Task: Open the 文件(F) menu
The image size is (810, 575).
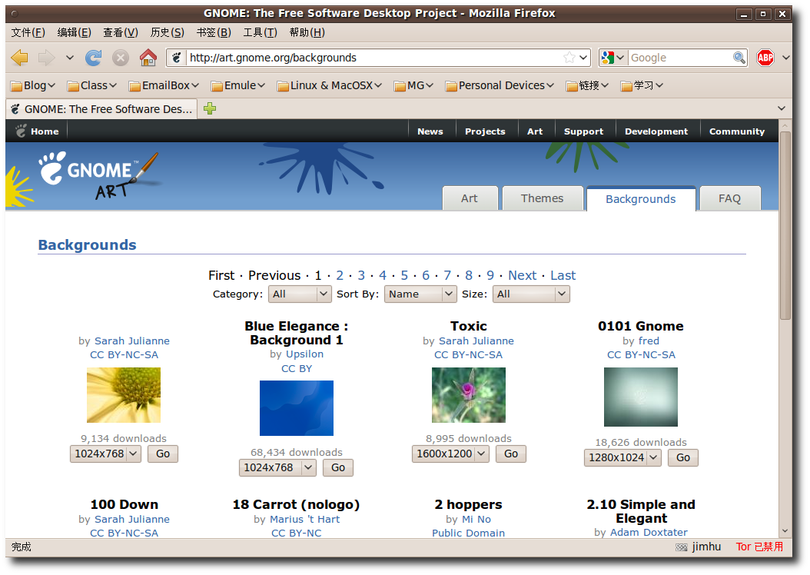Action: coord(28,32)
